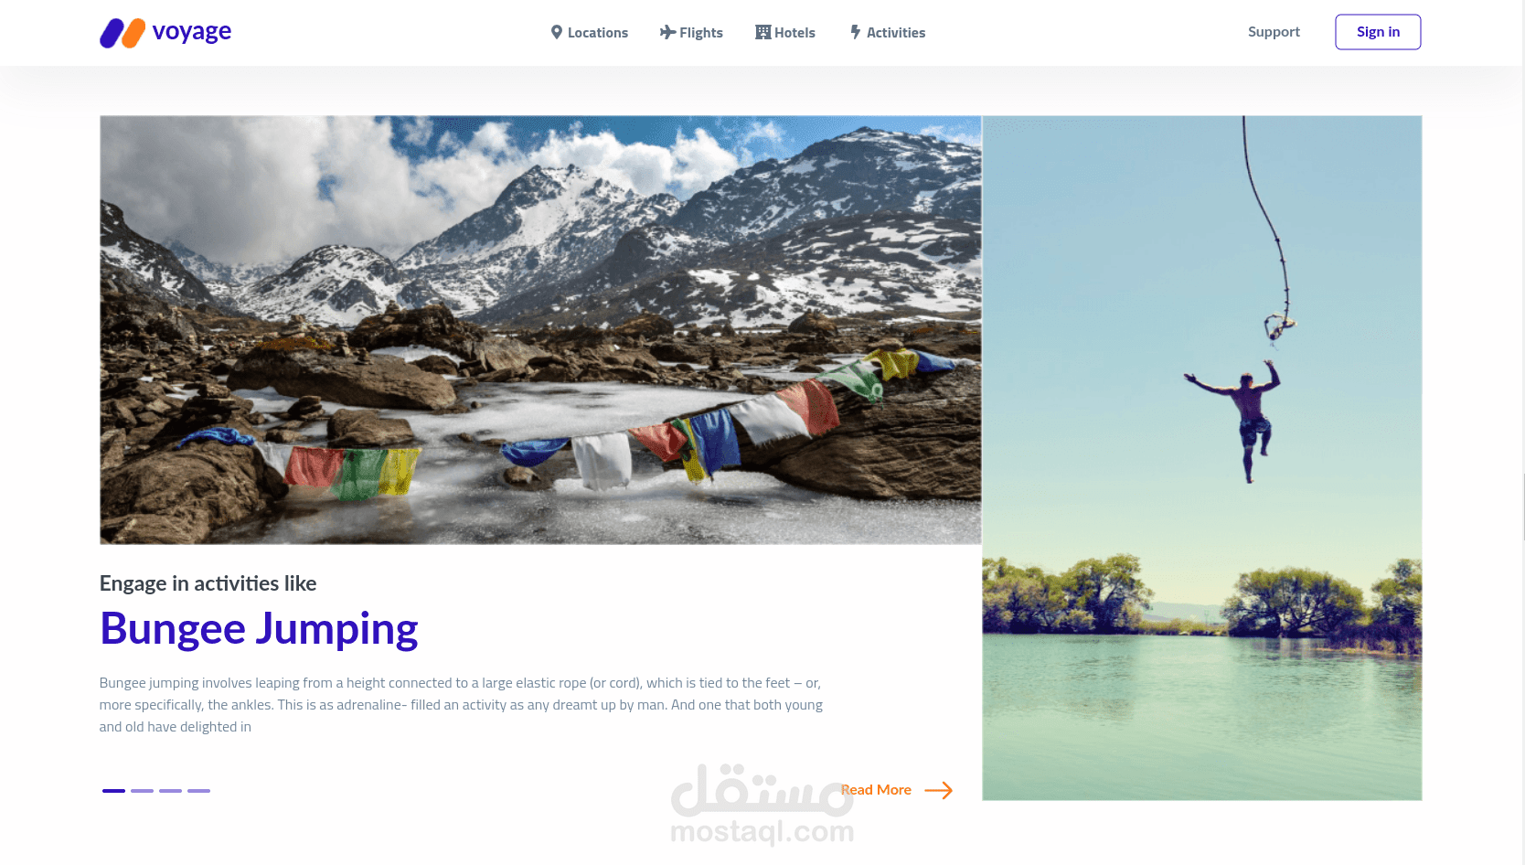This screenshot has height=865, width=1525.
Task: Click the Hotels building icon
Action: 762,32
